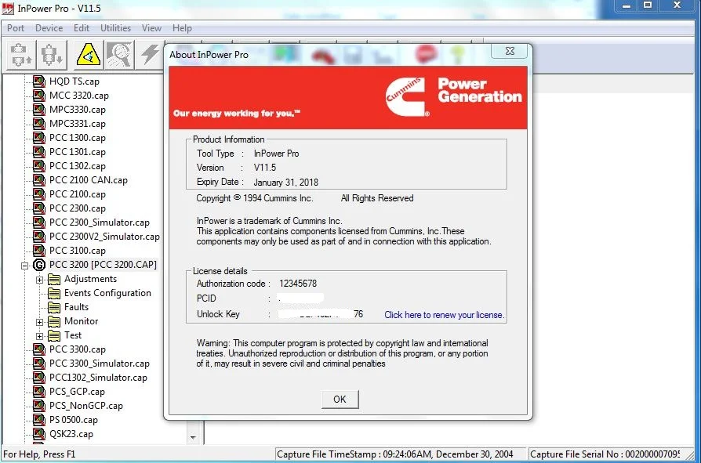Click the Cummins logo in About dialog

406,97
